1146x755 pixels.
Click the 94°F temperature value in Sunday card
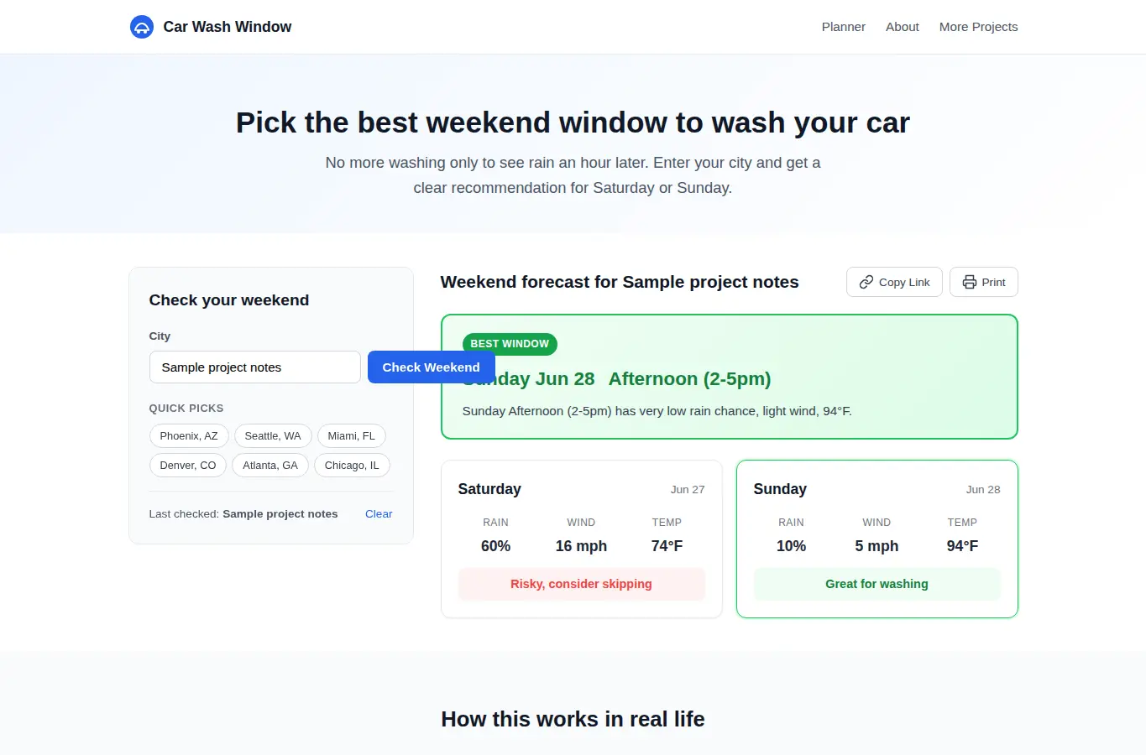click(x=962, y=546)
